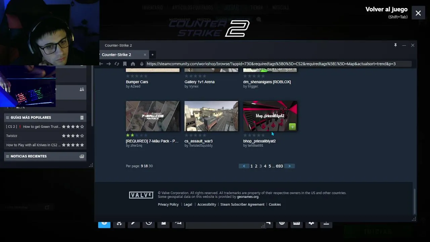This screenshot has width=430, height=242.
Task: Click the browser page vertical scrollbar
Action: (414, 201)
